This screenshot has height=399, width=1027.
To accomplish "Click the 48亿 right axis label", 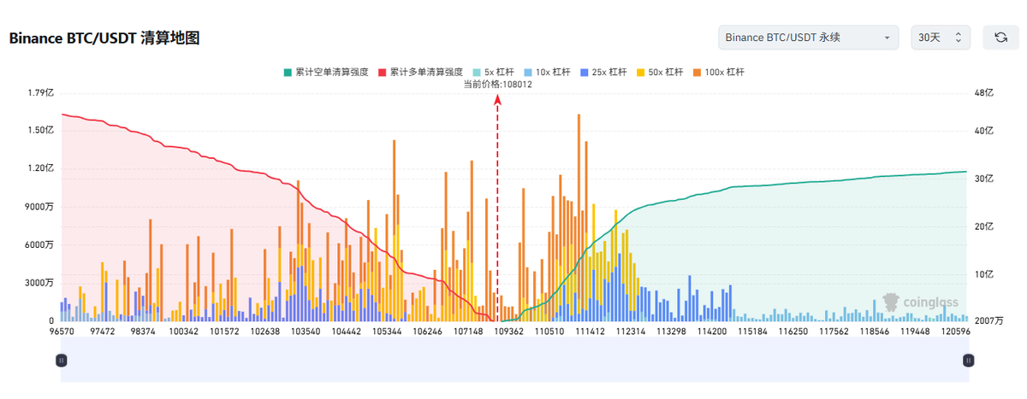I will pos(984,92).
